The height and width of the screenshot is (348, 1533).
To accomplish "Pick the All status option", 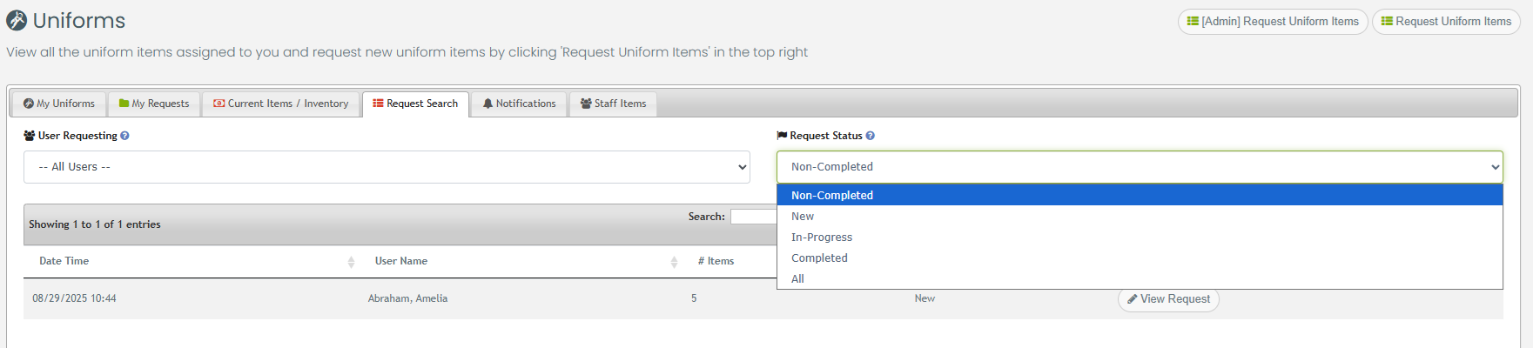I will coord(797,279).
